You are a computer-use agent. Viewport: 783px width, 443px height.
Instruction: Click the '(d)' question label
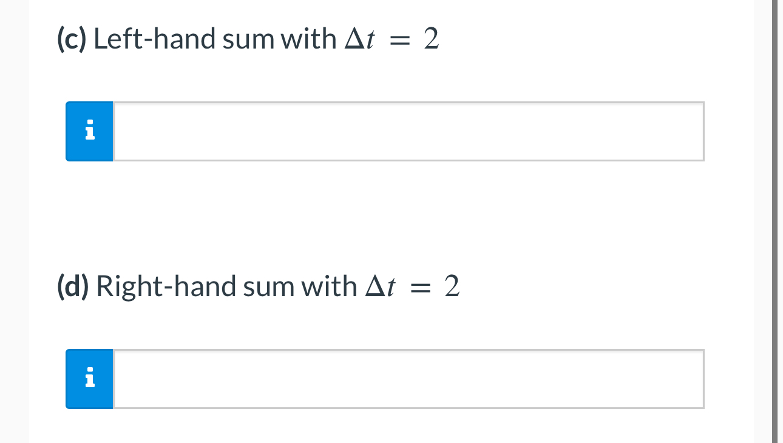73,285
